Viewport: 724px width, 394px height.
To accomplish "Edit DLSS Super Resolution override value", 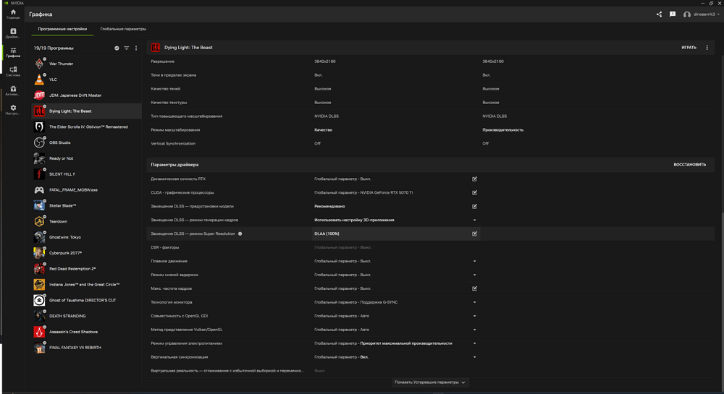I will tap(475, 234).
